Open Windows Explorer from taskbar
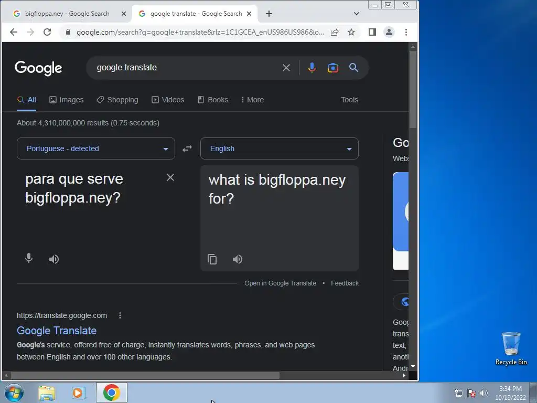 point(47,393)
